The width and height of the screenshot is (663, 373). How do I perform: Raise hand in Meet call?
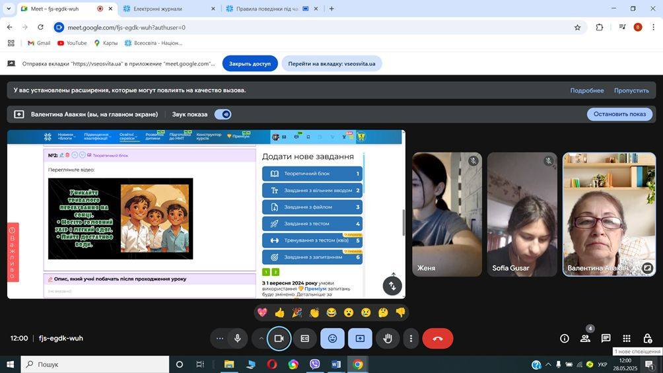(x=388, y=338)
